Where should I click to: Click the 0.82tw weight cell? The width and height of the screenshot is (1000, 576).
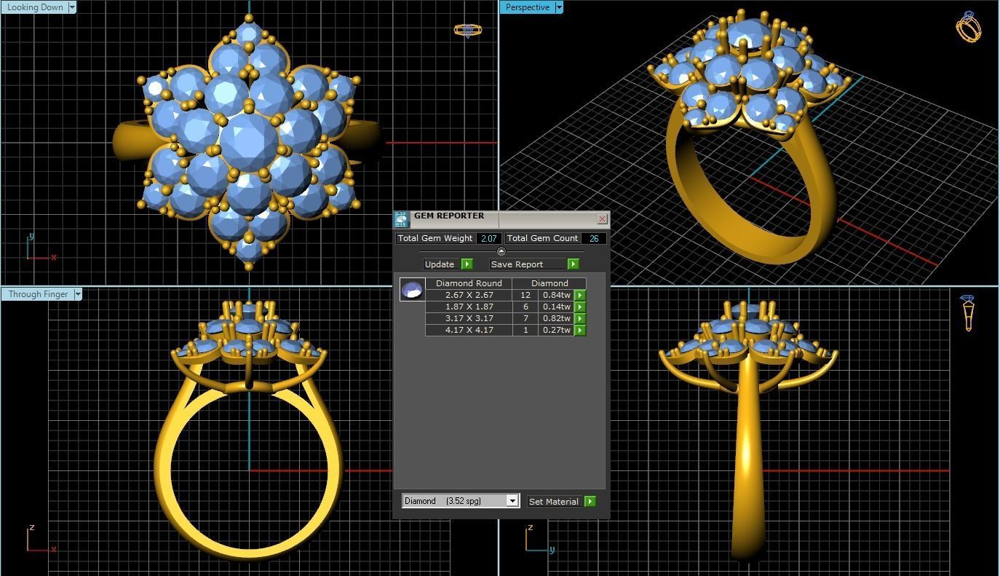click(x=556, y=318)
